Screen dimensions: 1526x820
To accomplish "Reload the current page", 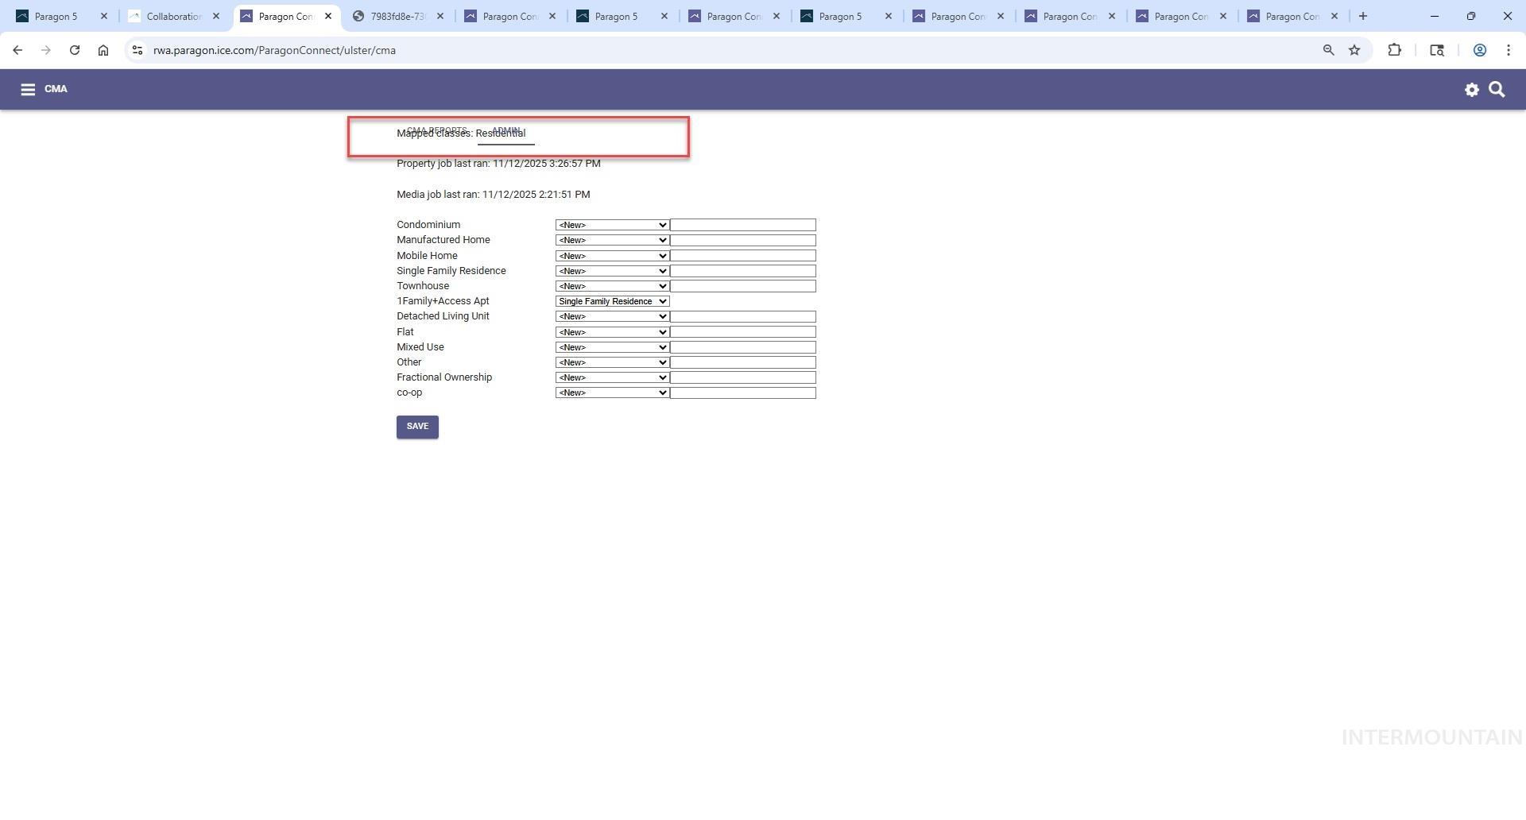I will click(74, 49).
